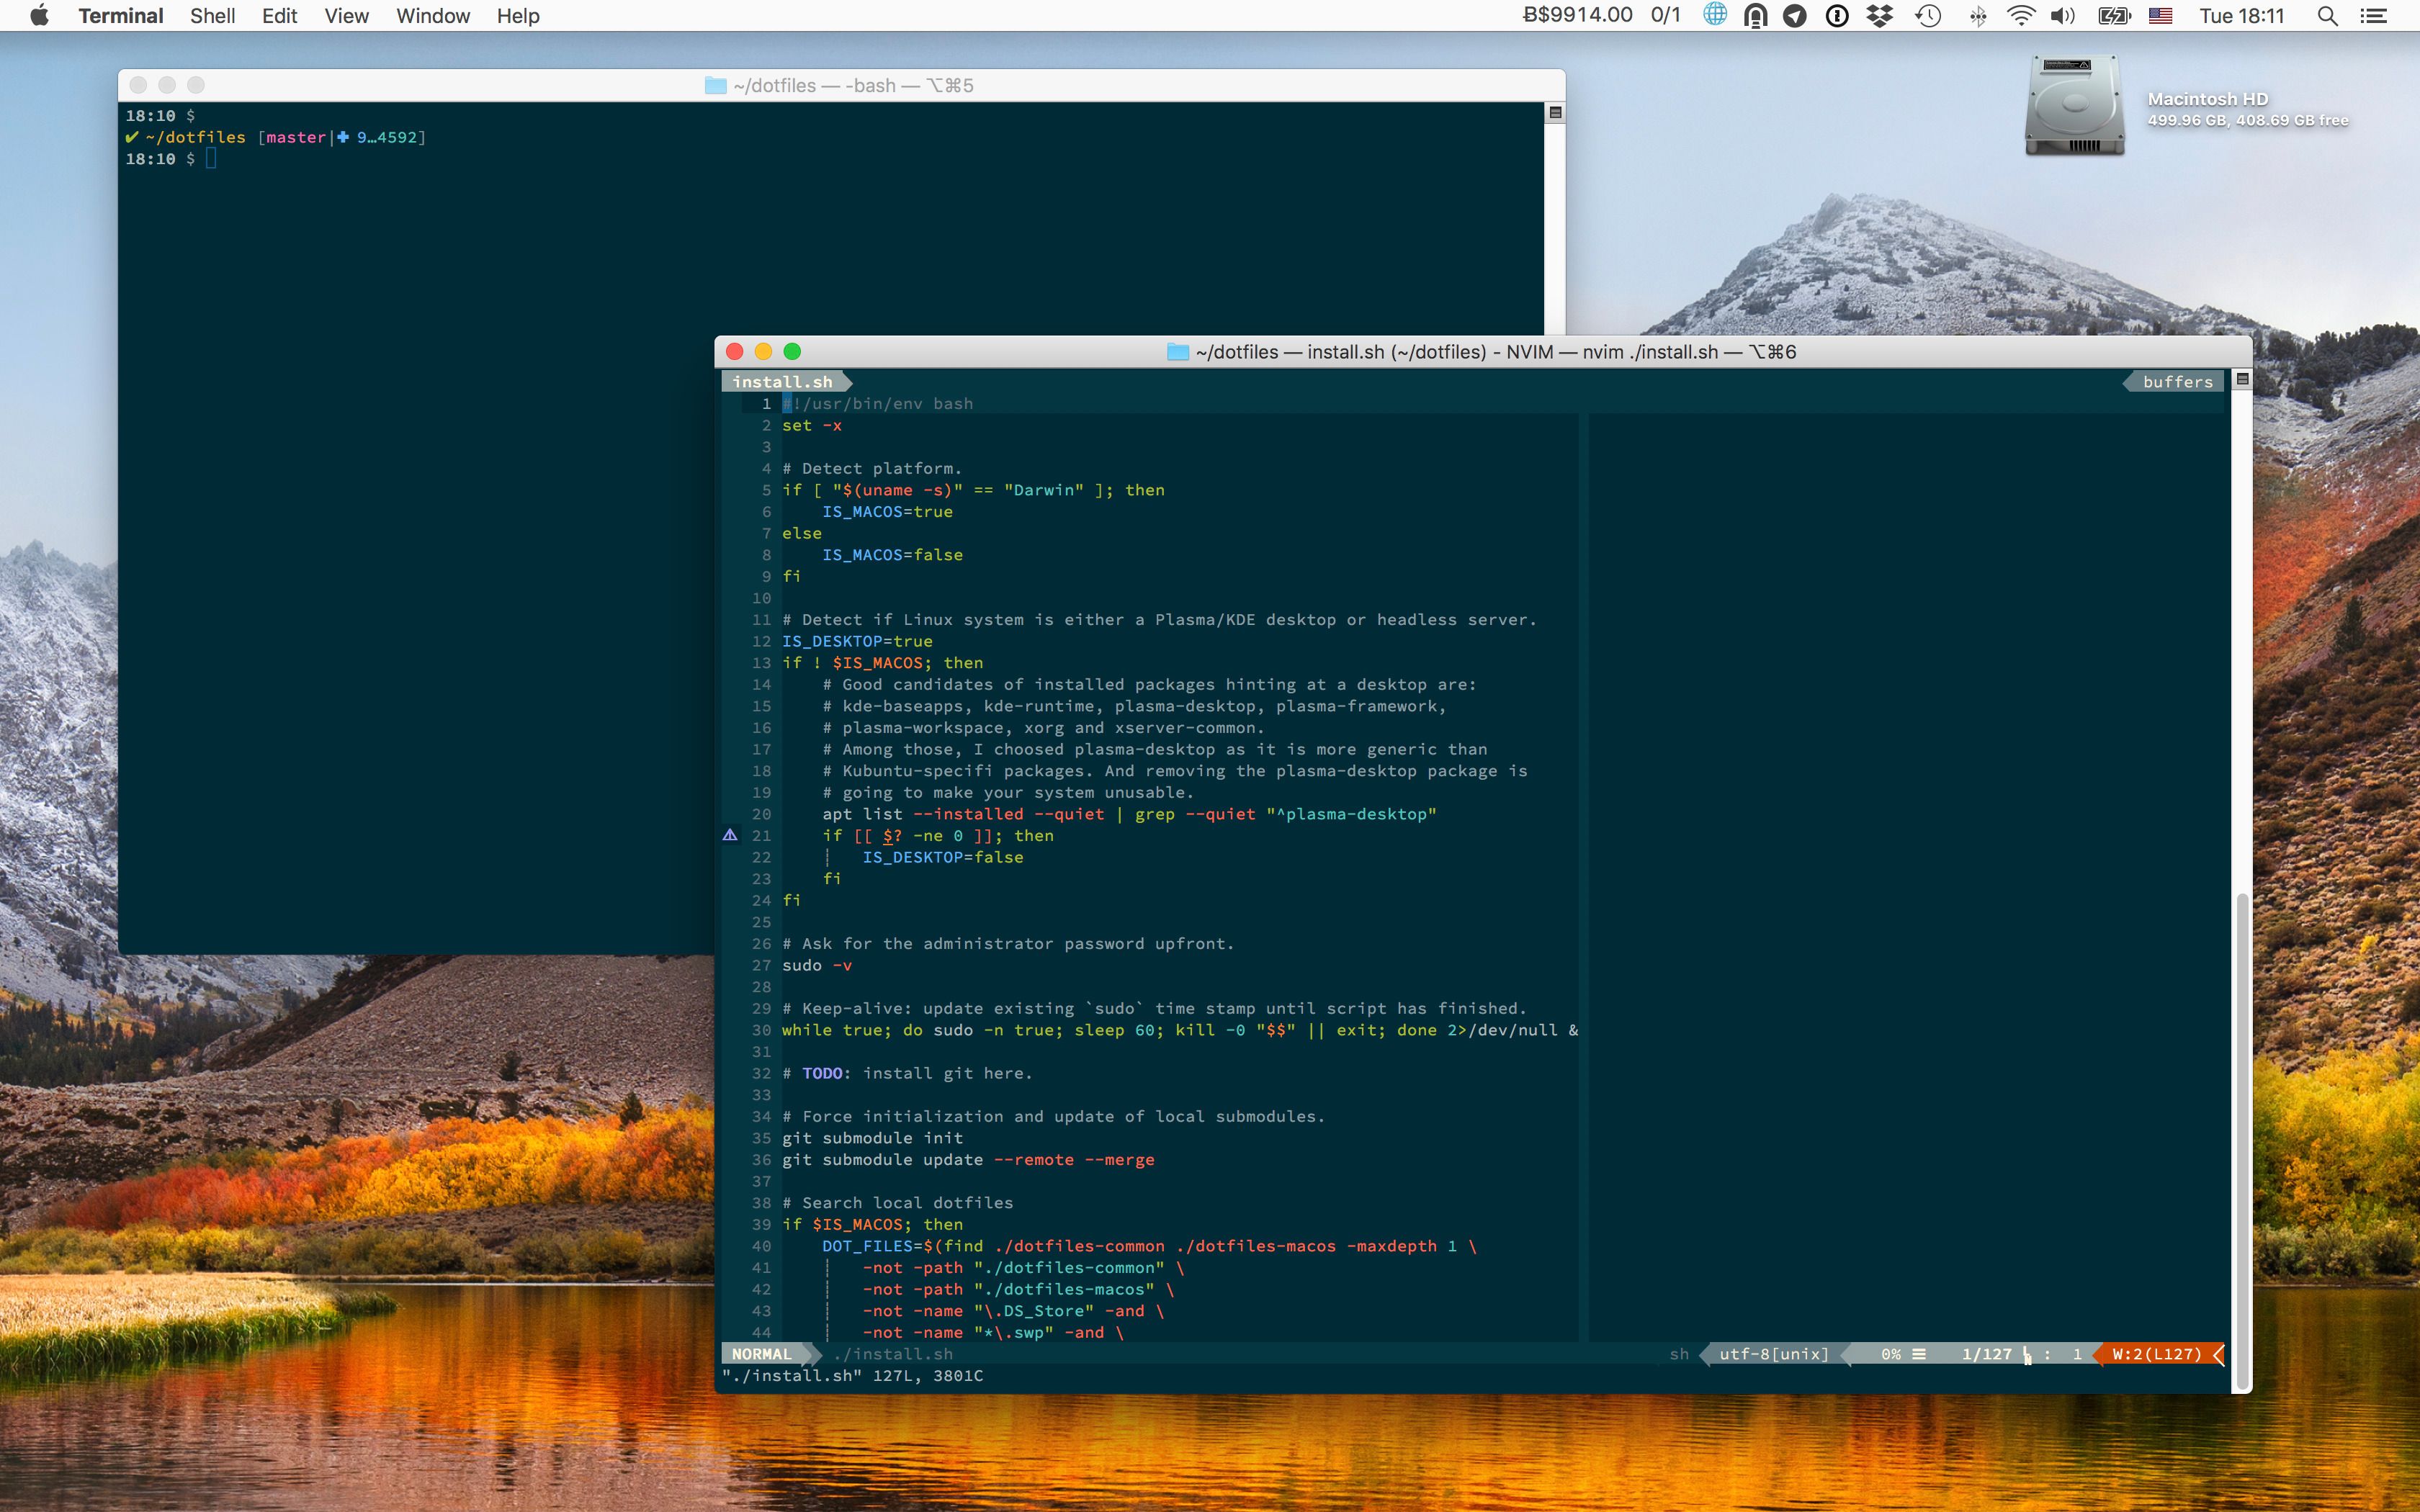The height and width of the screenshot is (1512, 2420).
Task: Open the Wi-Fi status menu
Action: pyautogui.click(x=2021, y=15)
